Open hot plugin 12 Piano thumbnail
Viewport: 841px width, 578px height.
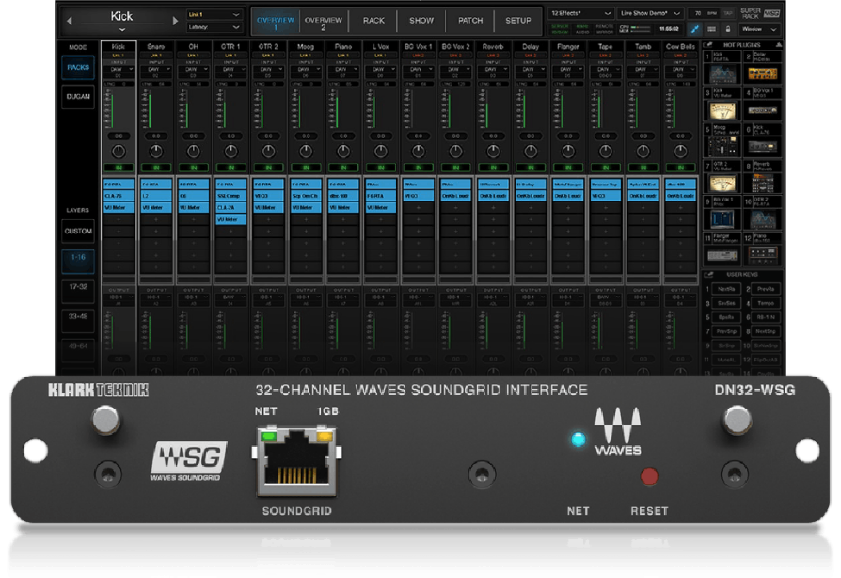(x=763, y=255)
